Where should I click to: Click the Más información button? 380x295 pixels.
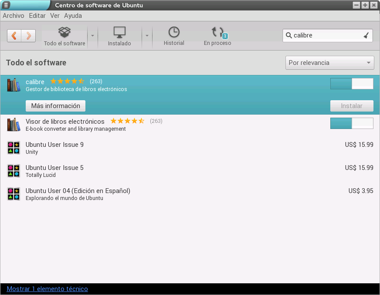click(55, 106)
